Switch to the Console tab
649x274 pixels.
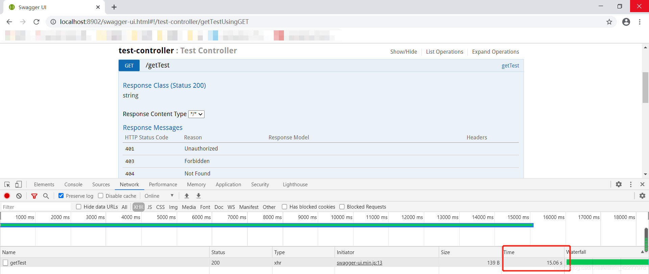73,185
